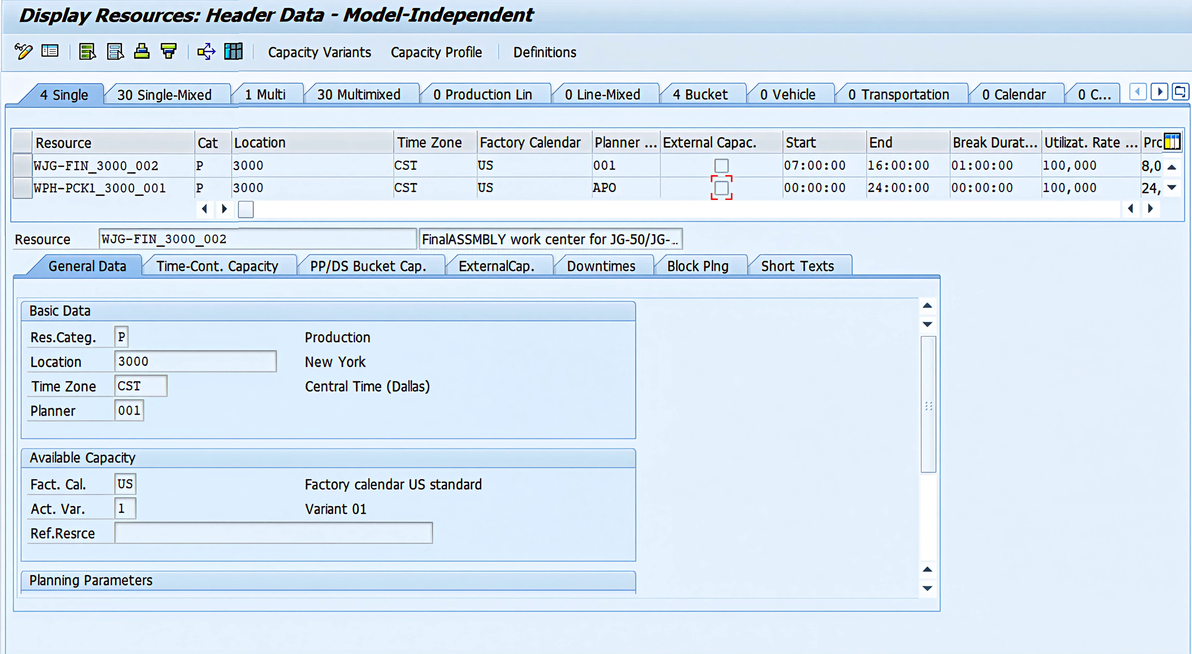Toggle Display/Change mode pencil icon

point(23,51)
